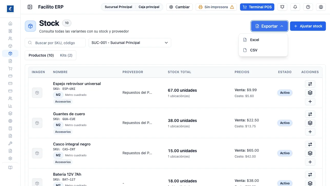Open the home icon in the sidebar
The image size is (330, 186).
coord(10,24)
